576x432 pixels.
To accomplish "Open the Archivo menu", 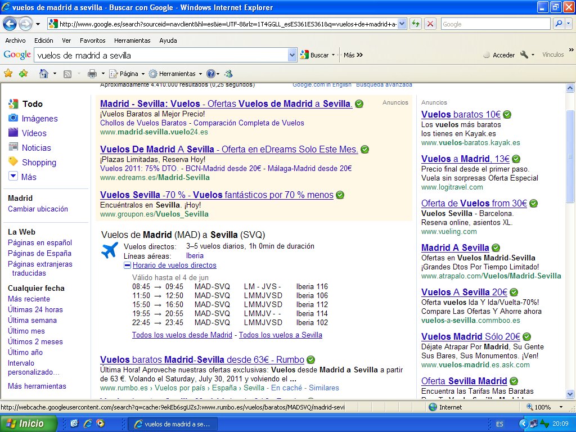I will pyautogui.click(x=15, y=40).
